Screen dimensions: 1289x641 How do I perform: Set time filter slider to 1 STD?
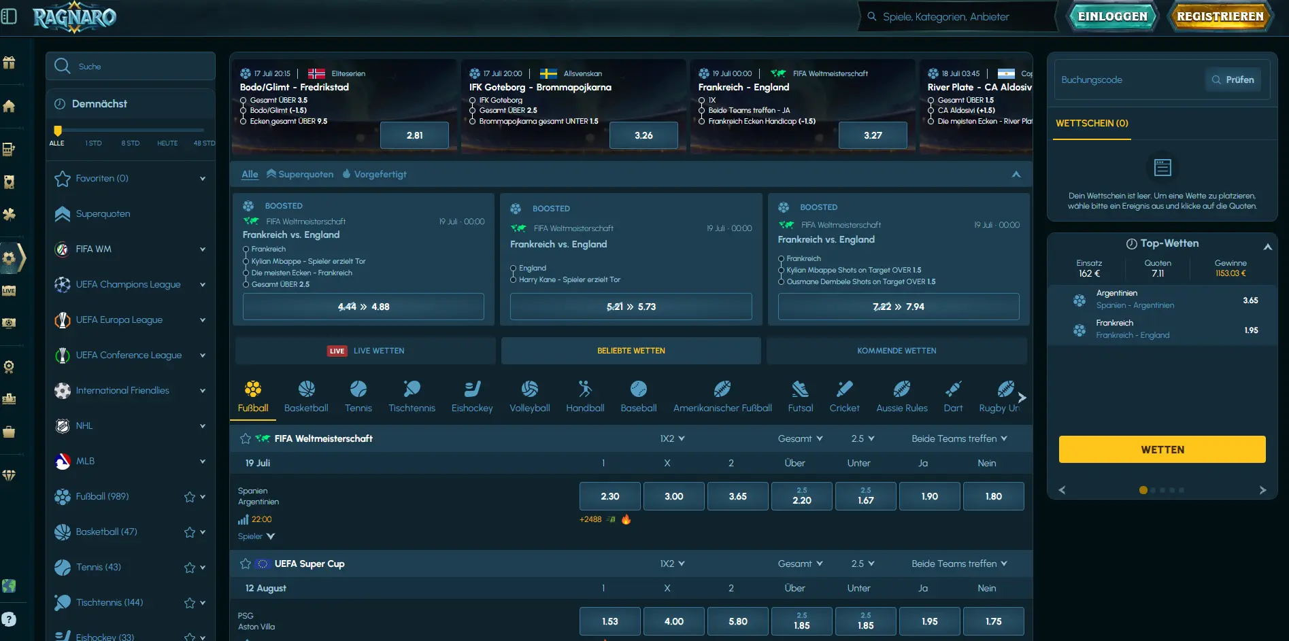tap(93, 143)
